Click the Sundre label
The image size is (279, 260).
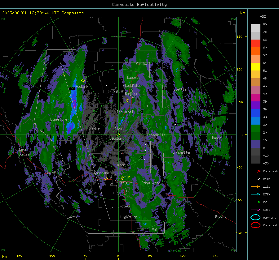point(94,128)
